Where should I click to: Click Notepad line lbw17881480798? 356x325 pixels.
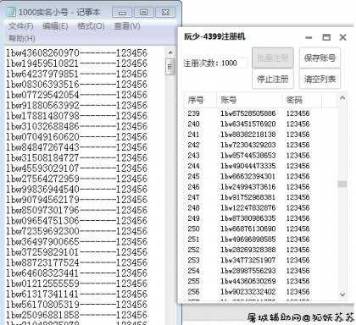pyautogui.click(x=76, y=116)
